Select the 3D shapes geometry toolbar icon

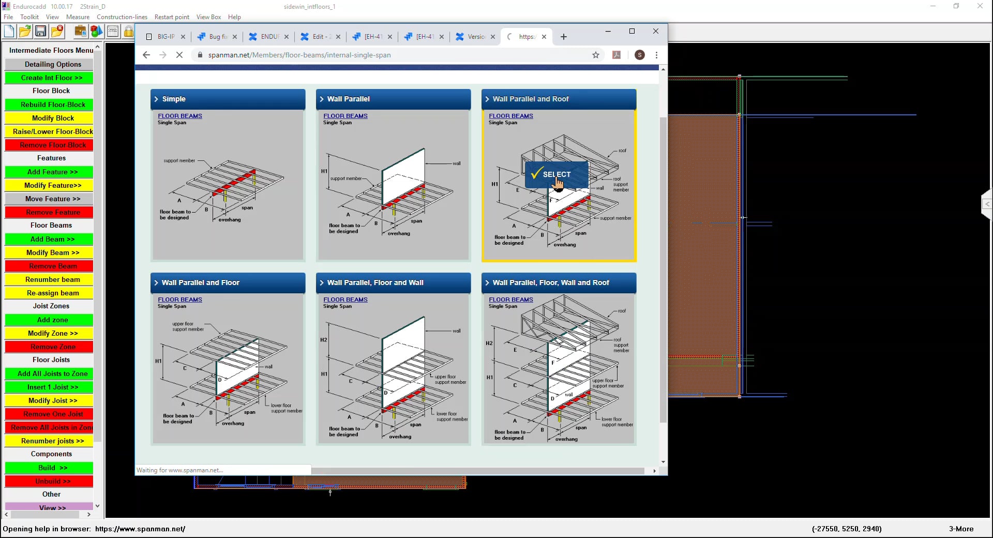96,31
